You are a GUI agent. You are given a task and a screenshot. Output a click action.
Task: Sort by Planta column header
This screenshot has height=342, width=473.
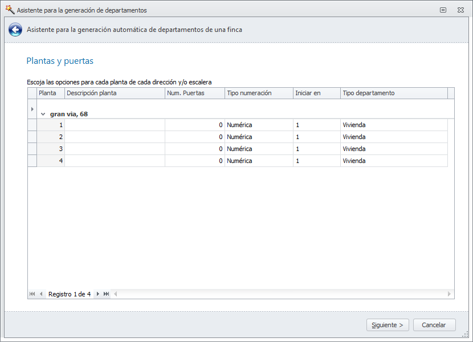tap(51, 93)
